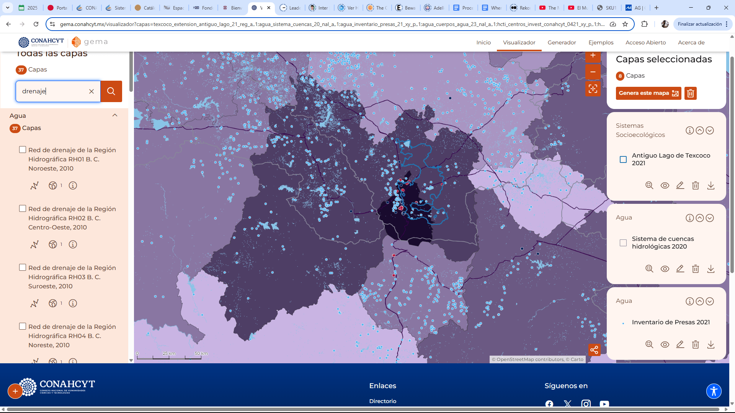The image size is (735, 413).
Task: Click Antiguo Lago de Texcoco color swatch
Action: pos(623,159)
